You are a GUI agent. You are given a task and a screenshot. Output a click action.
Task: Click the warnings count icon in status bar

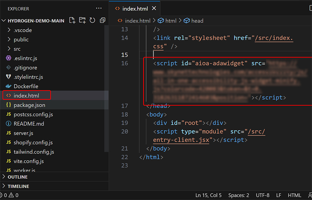pos(12,195)
